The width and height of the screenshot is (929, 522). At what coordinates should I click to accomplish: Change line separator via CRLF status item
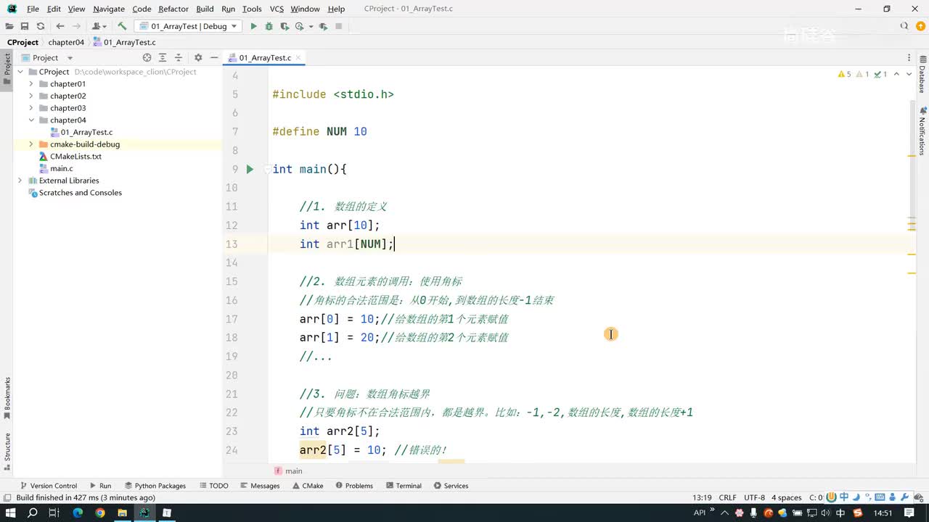click(728, 497)
